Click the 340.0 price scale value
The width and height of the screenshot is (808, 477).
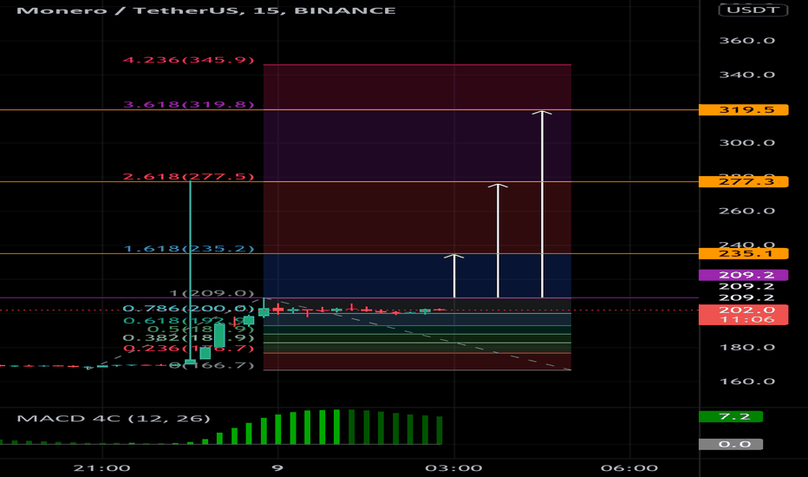[747, 75]
